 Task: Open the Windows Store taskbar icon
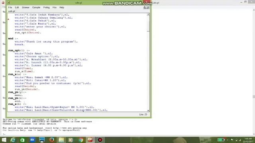[x=22, y=140]
